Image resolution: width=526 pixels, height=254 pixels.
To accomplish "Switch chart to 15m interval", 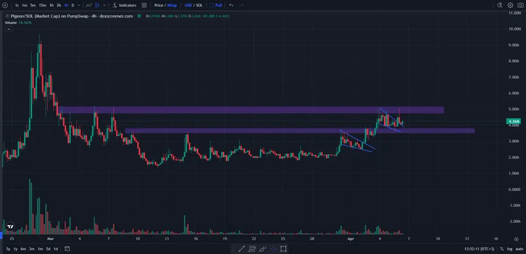I will 43,5.
